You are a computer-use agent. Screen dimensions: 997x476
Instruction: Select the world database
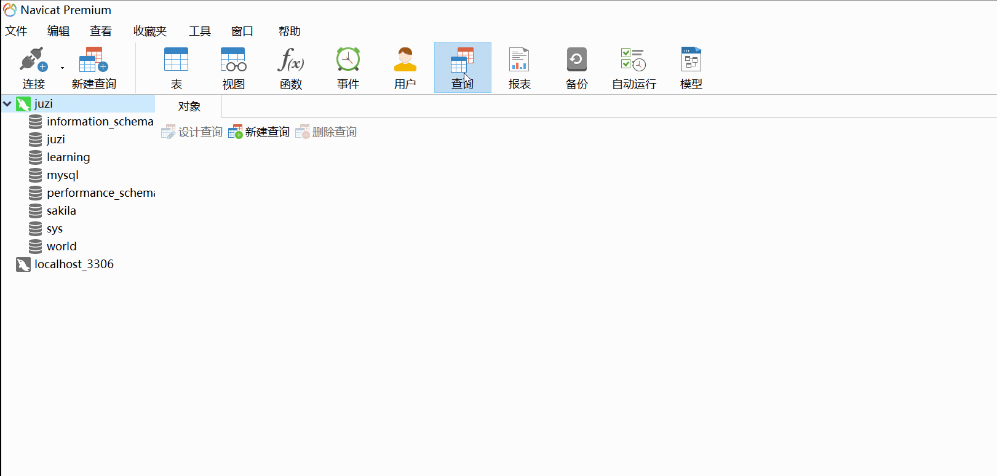[62, 247]
